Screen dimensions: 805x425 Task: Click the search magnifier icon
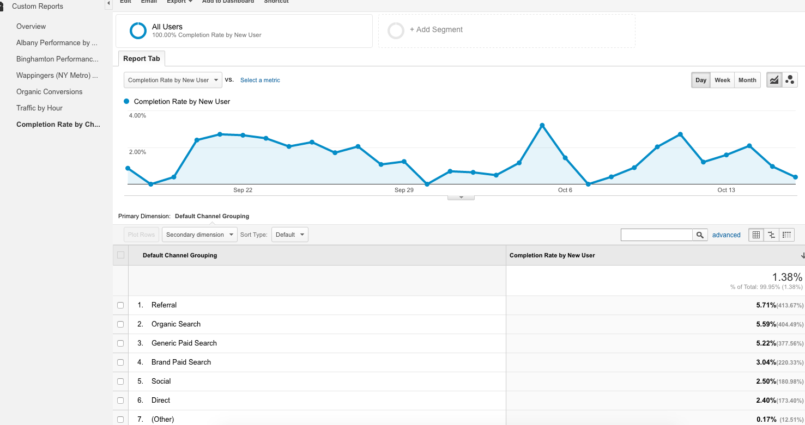pyautogui.click(x=700, y=235)
